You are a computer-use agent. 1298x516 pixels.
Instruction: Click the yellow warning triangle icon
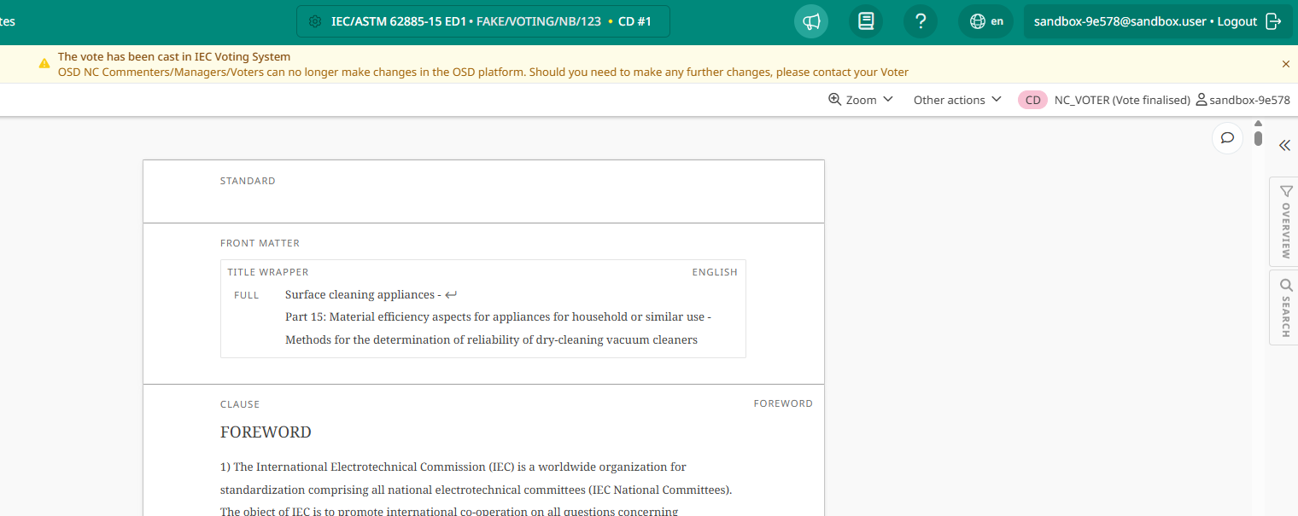click(x=44, y=63)
